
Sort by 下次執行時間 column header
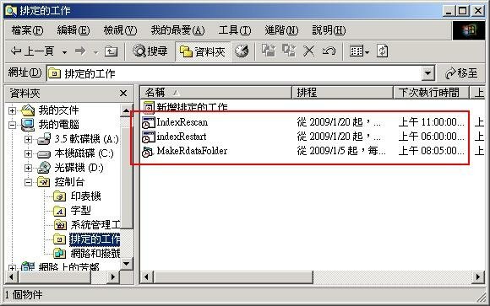(x=431, y=93)
